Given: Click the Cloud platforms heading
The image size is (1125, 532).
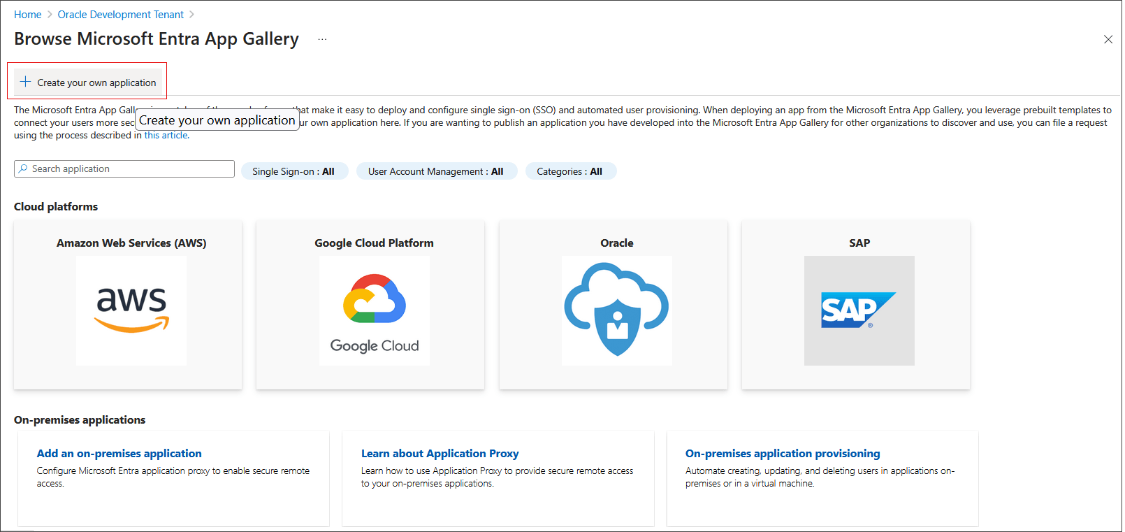Looking at the screenshot, I should (56, 206).
